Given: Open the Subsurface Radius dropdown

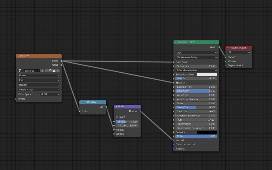Looking at the screenshot, I should tap(196, 70).
